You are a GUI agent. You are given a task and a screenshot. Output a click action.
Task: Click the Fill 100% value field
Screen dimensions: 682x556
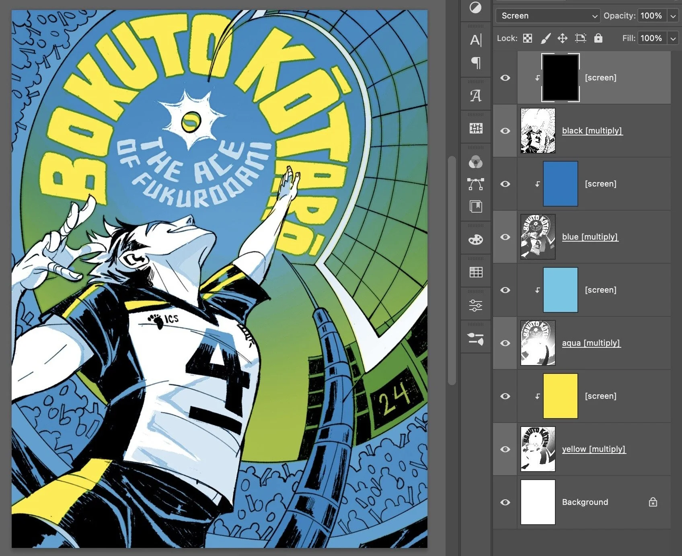(x=652, y=38)
